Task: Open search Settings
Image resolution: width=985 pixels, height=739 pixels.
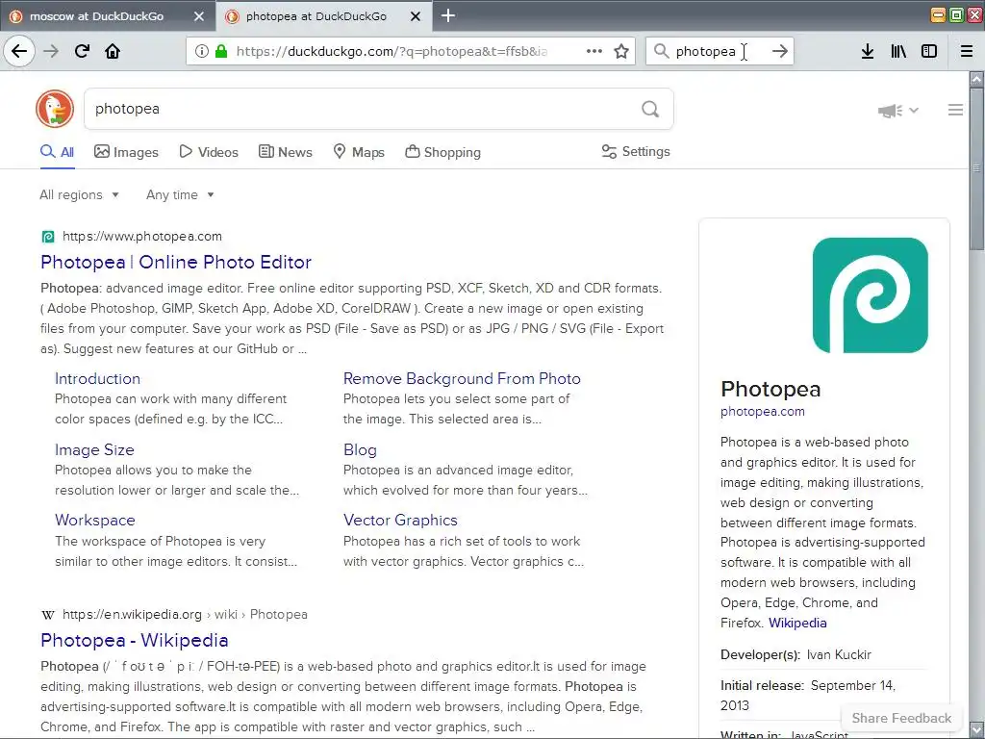Action: tap(636, 151)
